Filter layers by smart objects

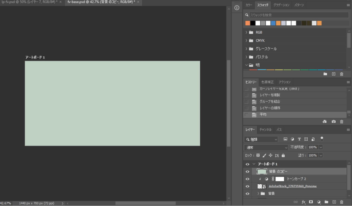[x=313, y=139]
